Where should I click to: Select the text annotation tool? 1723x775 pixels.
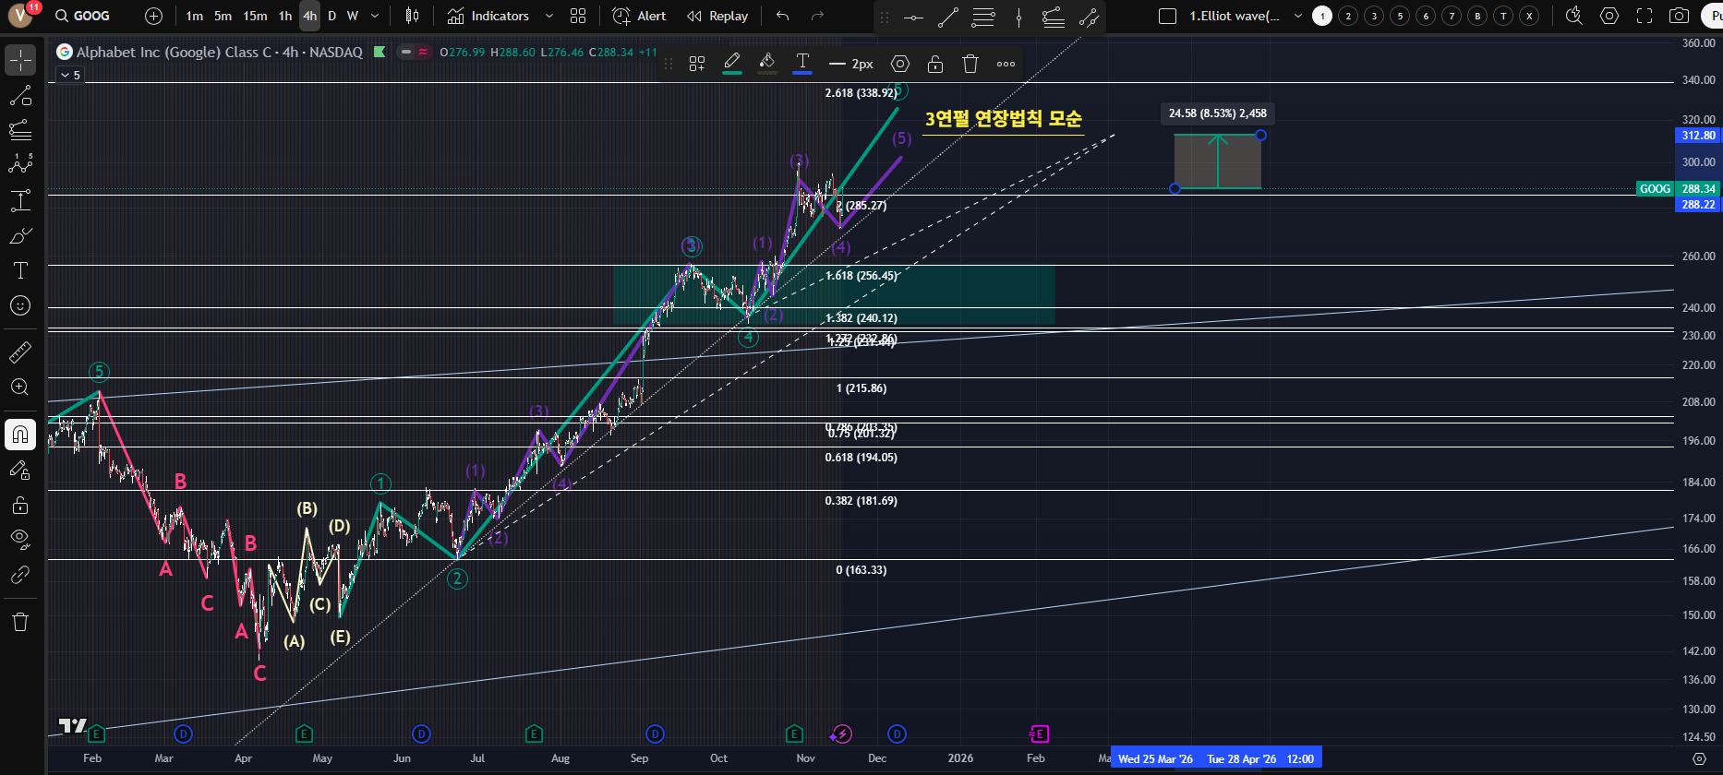(x=20, y=270)
